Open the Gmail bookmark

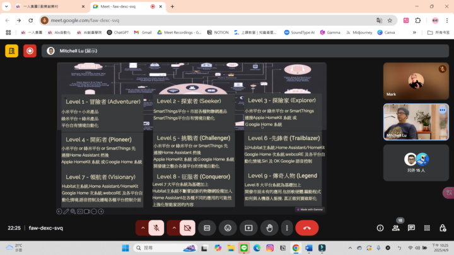[x=143, y=32]
